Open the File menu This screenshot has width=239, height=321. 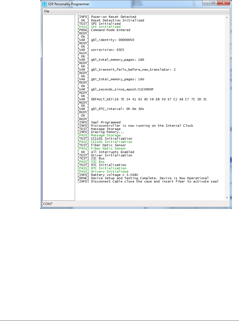(47, 11)
